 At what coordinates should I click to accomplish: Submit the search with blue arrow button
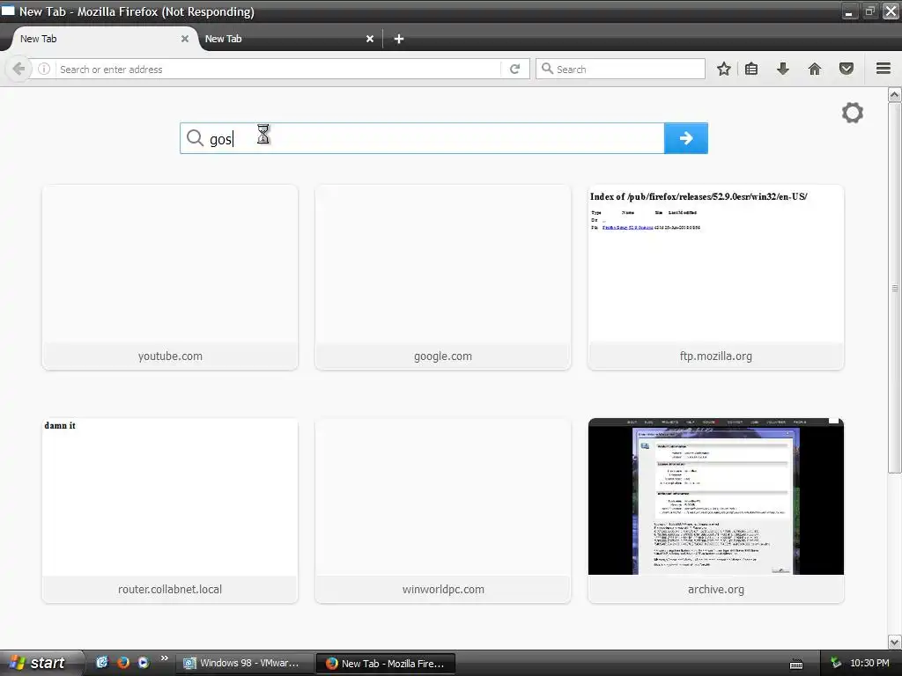685,138
